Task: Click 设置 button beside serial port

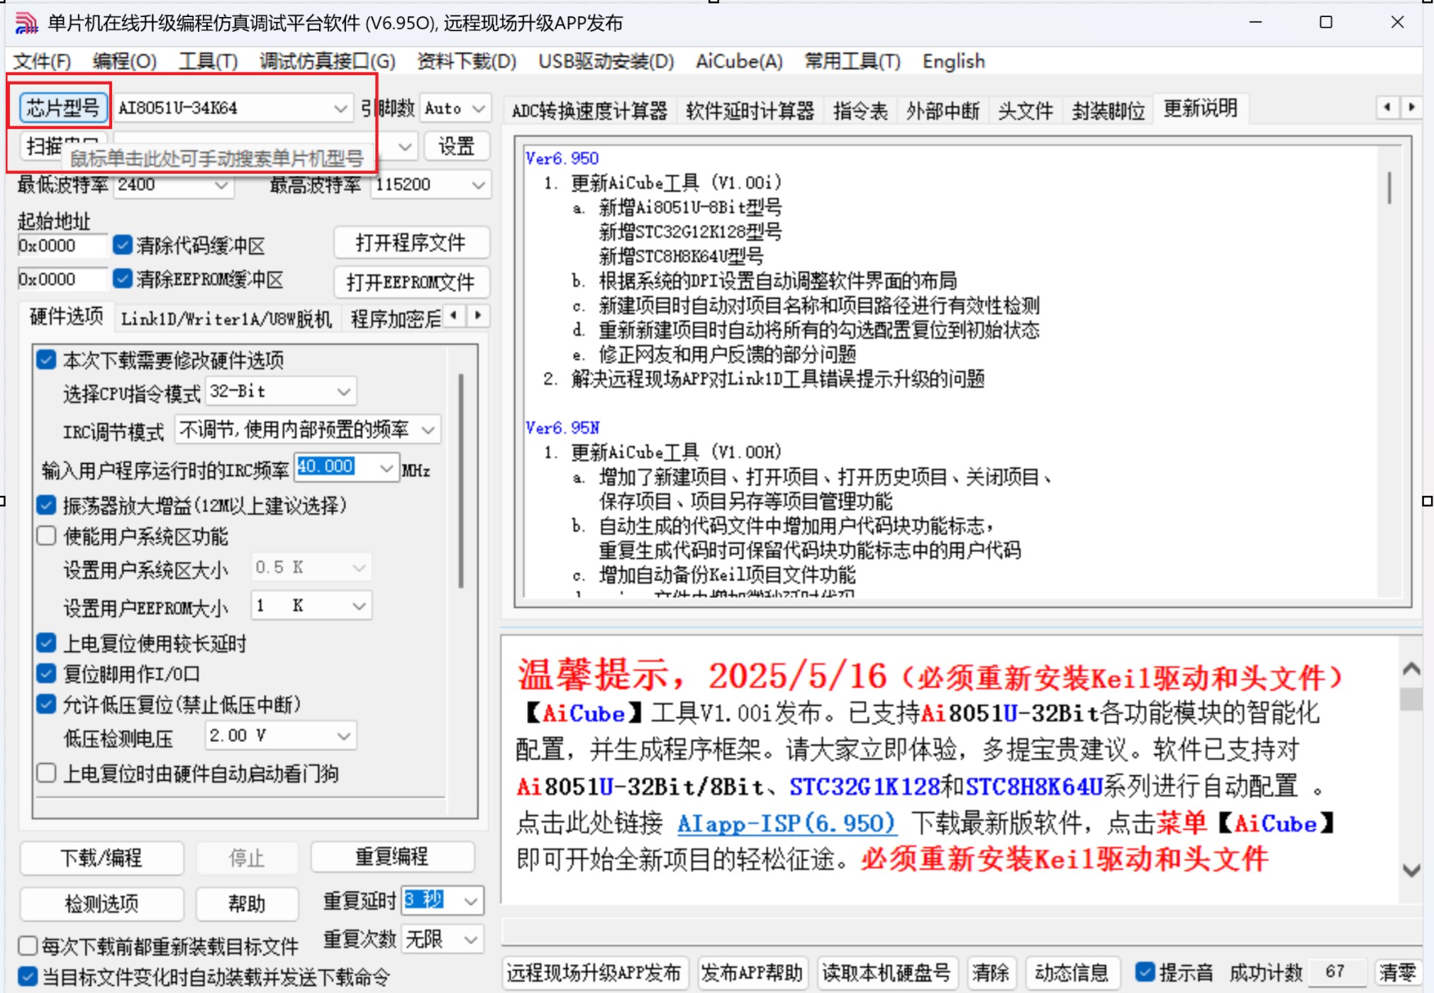Action: click(x=456, y=147)
